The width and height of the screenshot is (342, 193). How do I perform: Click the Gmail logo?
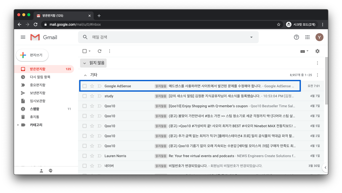click(44, 37)
